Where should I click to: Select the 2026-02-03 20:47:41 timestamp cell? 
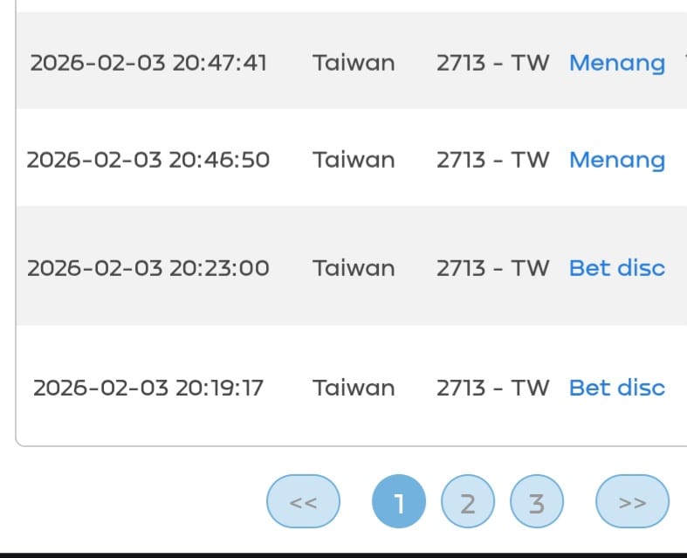point(148,63)
